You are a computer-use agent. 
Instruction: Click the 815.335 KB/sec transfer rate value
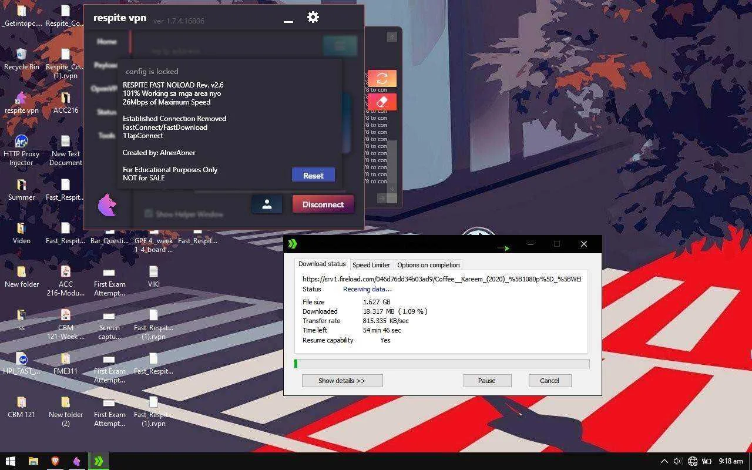click(x=385, y=321)
